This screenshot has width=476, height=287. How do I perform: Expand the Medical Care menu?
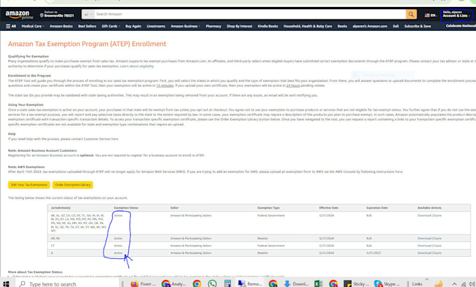32,26
